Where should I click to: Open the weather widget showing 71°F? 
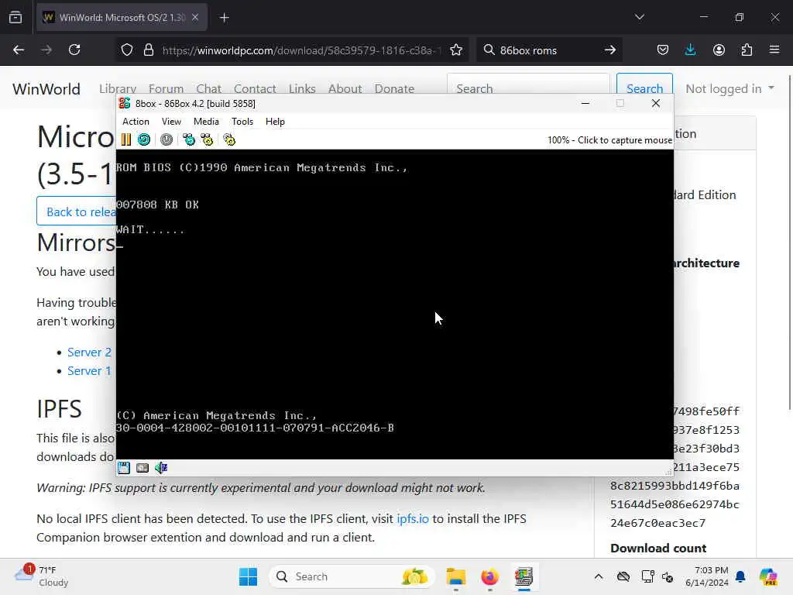(42, 576)
